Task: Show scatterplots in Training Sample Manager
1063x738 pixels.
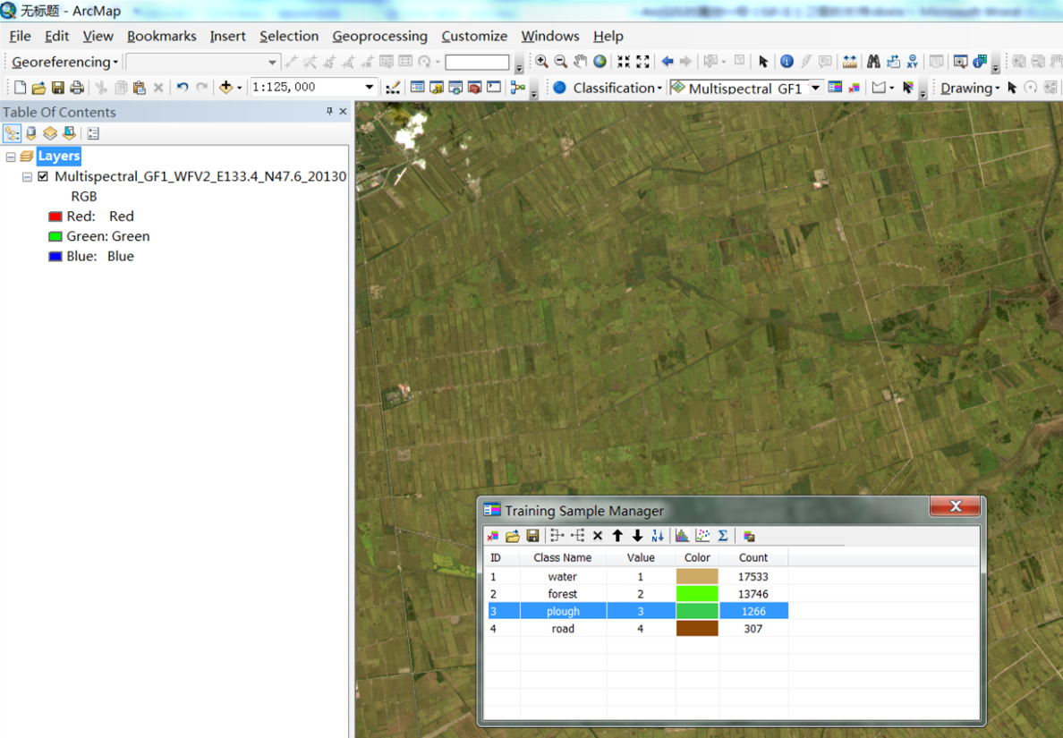Action: tap(703, 536)
